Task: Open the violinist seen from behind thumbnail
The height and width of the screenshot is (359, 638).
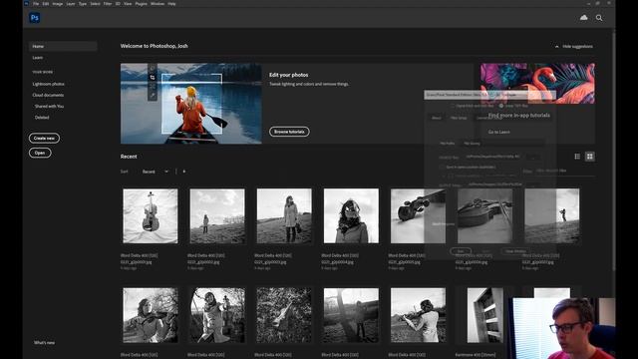Action: pos(418,315)
